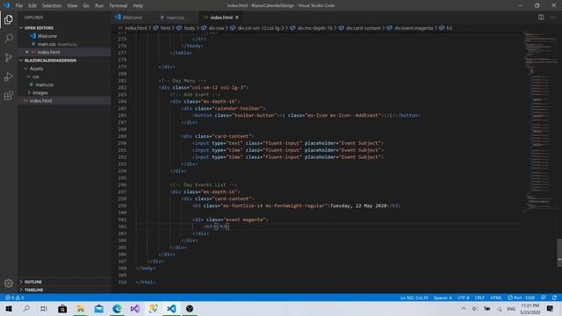
Task: Click the feedback icon in status bar
Action: 544,298
